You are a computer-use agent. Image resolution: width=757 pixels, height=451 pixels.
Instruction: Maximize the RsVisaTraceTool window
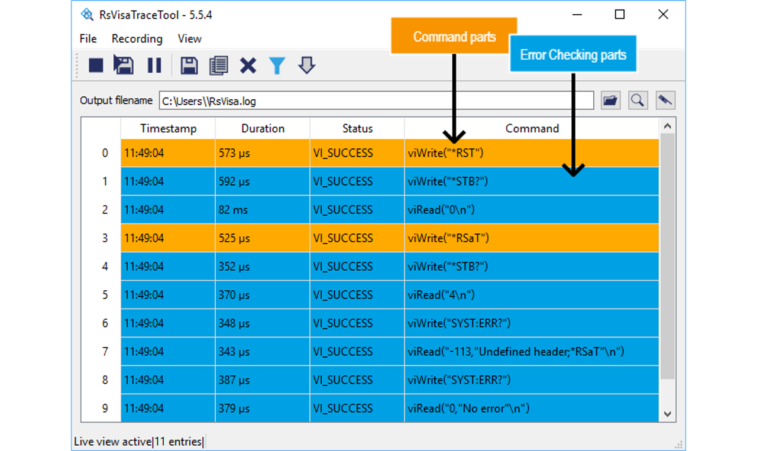point(620,14)
